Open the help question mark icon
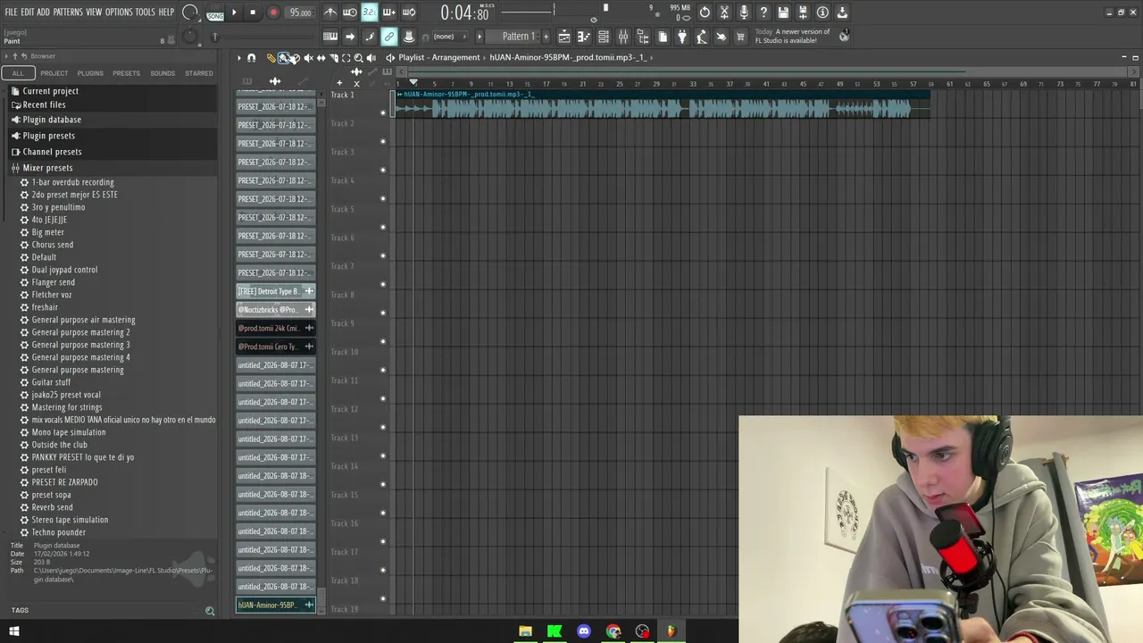The width and height of the screenshot is (1143, 643). [763, 13]
